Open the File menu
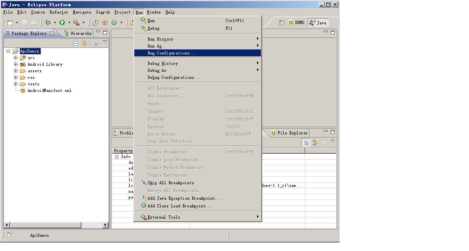The width and height of the screenshot is (469, 251). tap(8, 12)
